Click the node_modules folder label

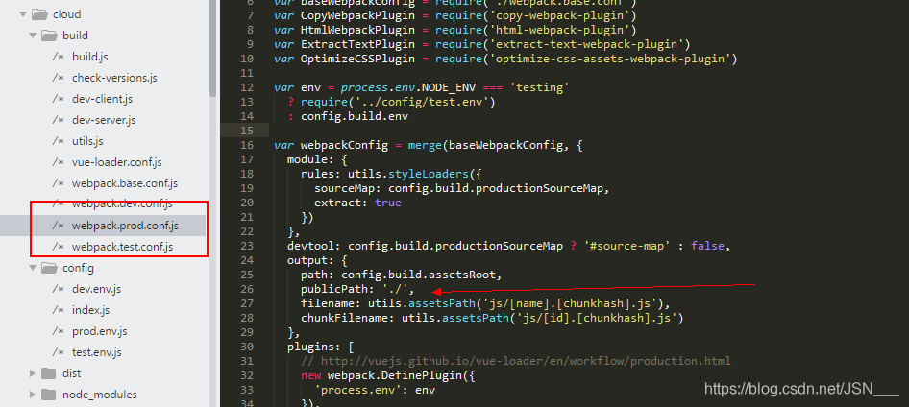(100, 395)
